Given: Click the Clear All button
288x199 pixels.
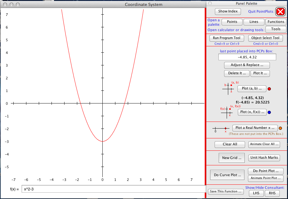Looking at the screenshot, I should tap(230, 144).
